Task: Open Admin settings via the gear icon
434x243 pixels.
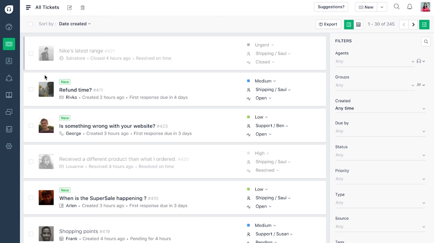Action: 9,146
